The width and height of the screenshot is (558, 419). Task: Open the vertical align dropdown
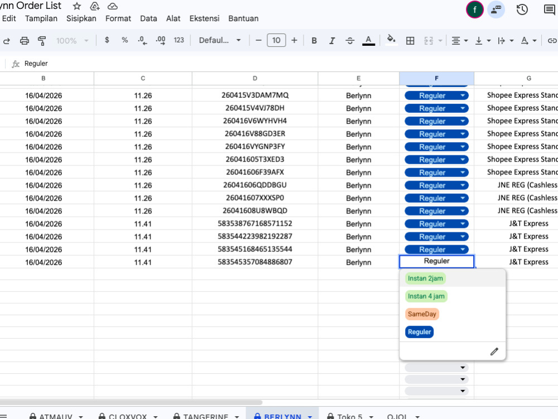(x=483, y=41)
